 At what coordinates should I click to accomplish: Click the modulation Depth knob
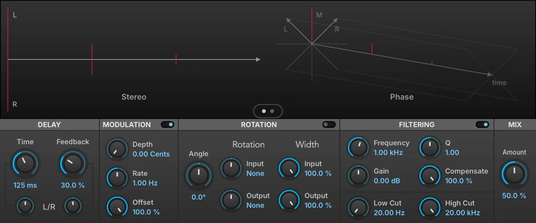click(117, 149)
